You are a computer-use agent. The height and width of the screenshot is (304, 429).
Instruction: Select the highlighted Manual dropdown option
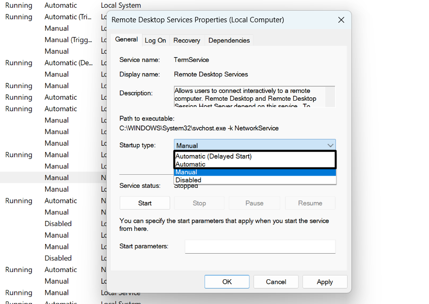click(x=187, y=172)
